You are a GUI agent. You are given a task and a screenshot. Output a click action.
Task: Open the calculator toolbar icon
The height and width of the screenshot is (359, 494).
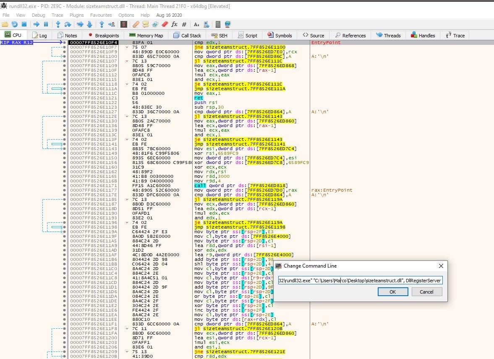click(219, 24)
